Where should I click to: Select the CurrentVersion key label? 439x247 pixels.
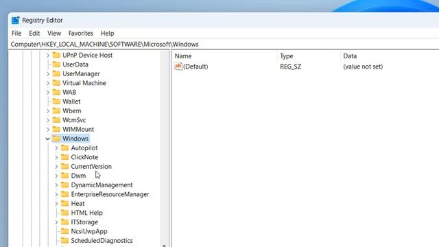pos(91,166)
